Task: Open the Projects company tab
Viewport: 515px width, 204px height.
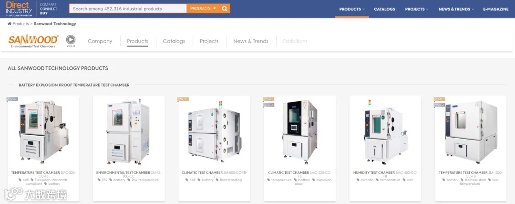Action: click(x=209, y=41)
